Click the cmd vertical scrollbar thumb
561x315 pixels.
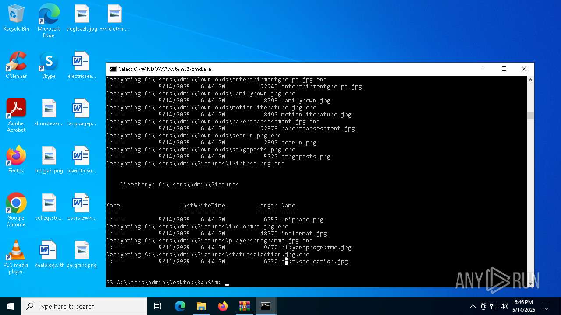click(530, 115)
